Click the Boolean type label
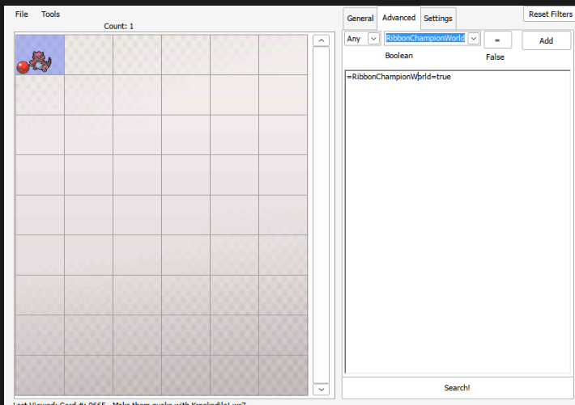575x405 pixels. tap(399, 56)
